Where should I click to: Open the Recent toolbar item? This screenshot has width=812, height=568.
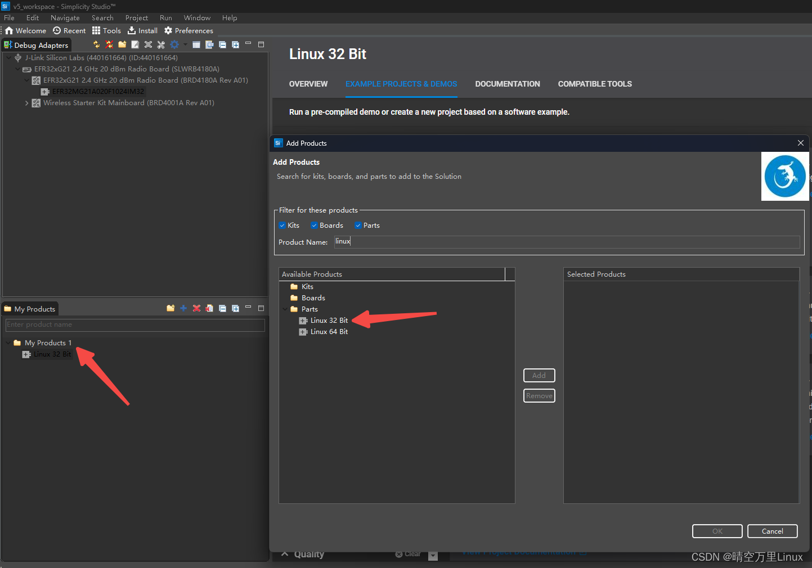coord(69,30)
